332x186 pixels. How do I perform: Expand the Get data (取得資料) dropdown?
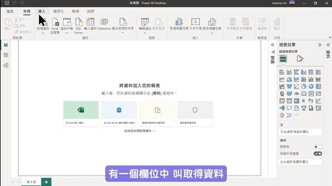pyautogui.click(x=43, y=33)
